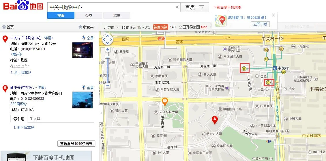This screenshot has width=326, height=161.
Task: View 全景 panorama for result A
Action: (88, 38)
